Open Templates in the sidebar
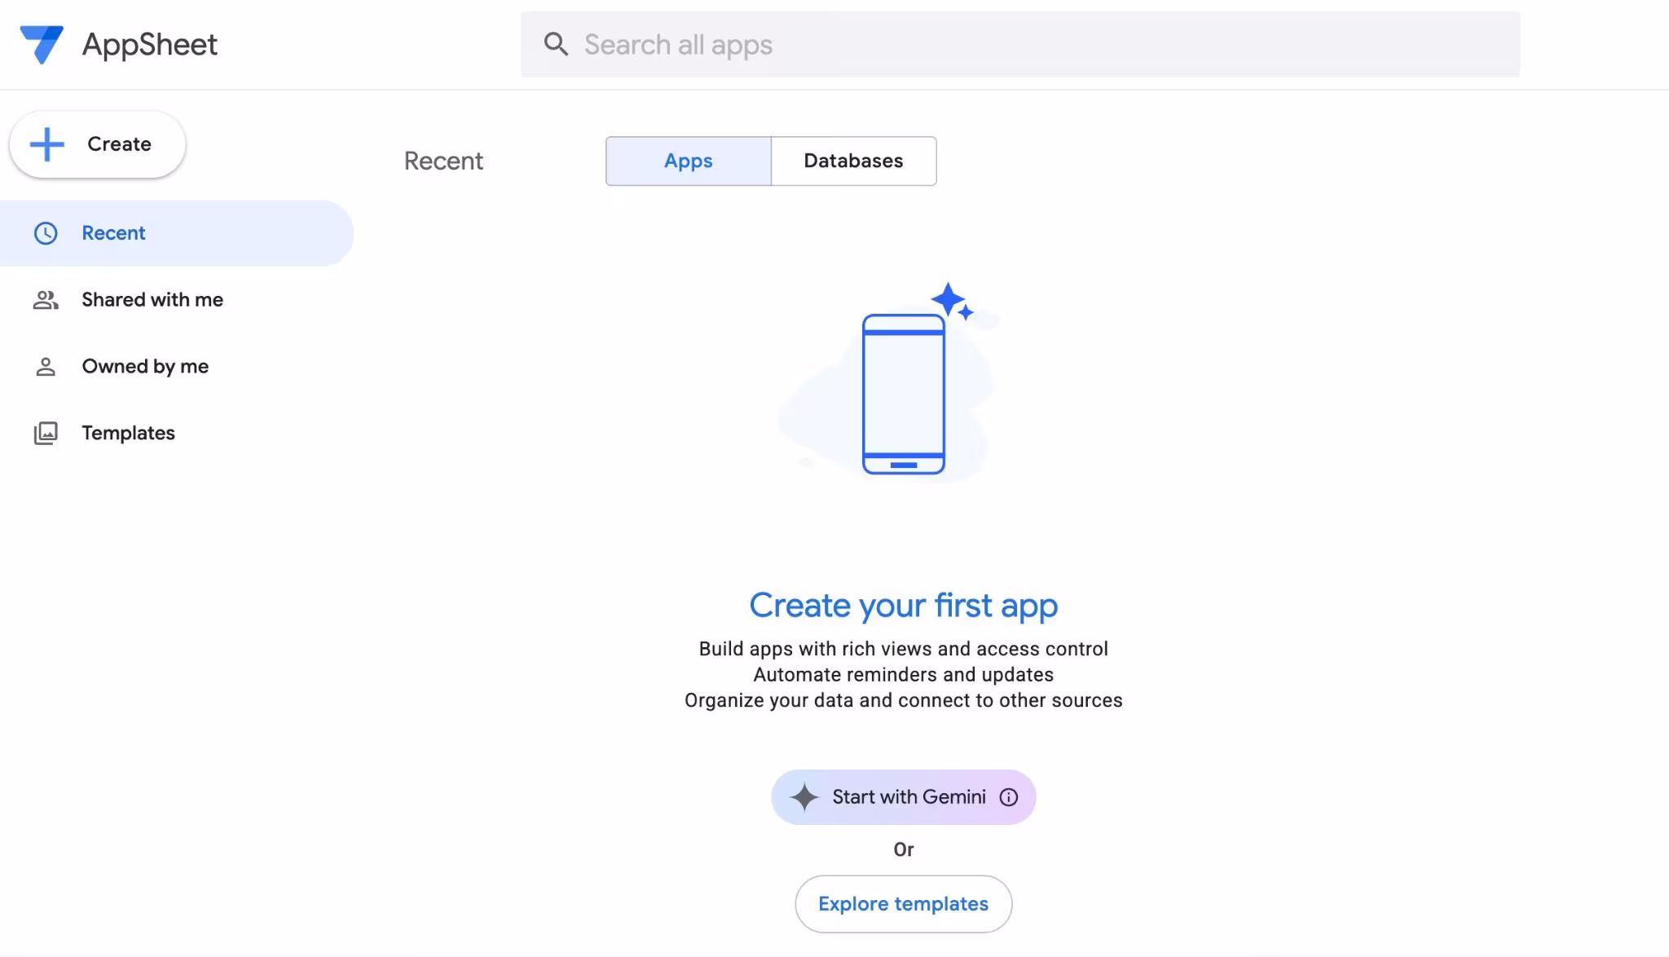This screenshot has width=1669, height=957. (x=177, y=433)
